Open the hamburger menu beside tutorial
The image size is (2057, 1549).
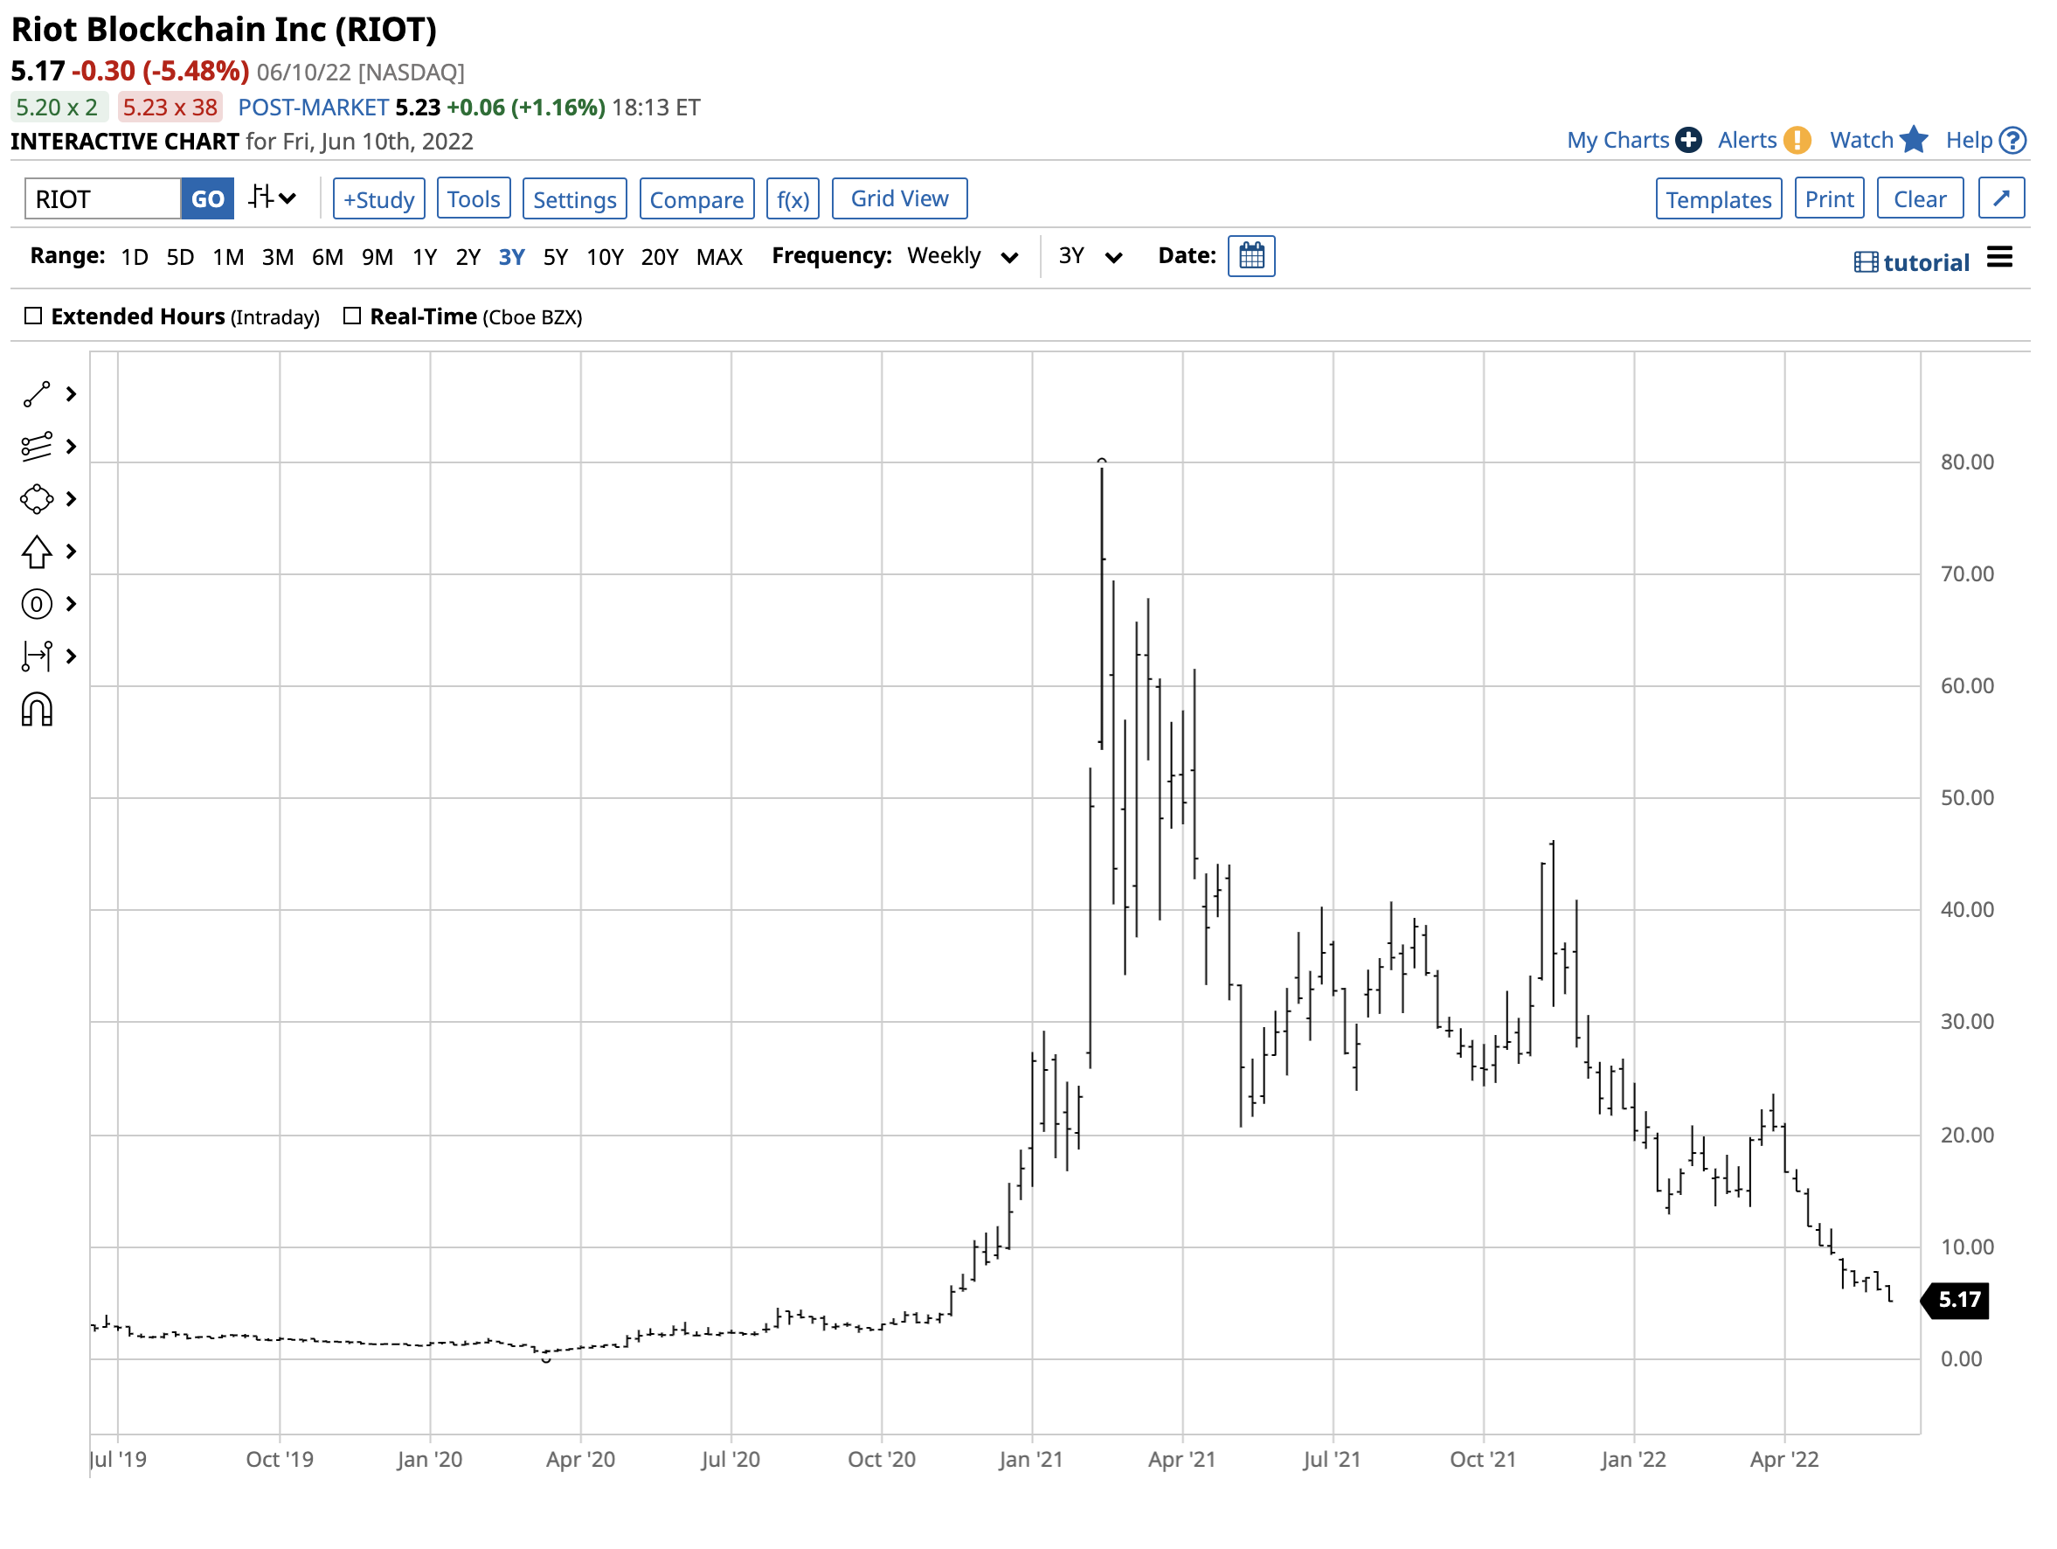(2000, 258)
